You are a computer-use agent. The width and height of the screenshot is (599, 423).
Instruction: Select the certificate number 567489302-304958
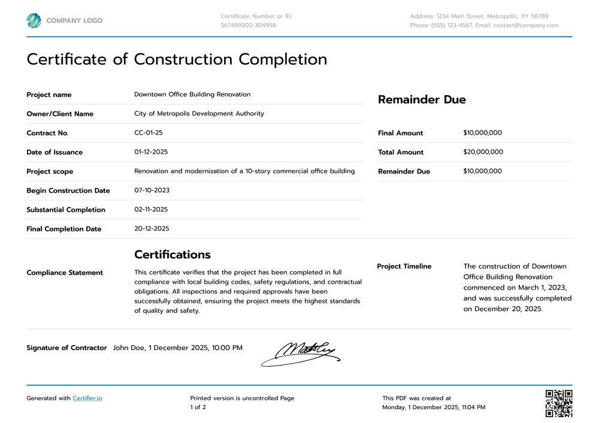click(x=248, y=25)
